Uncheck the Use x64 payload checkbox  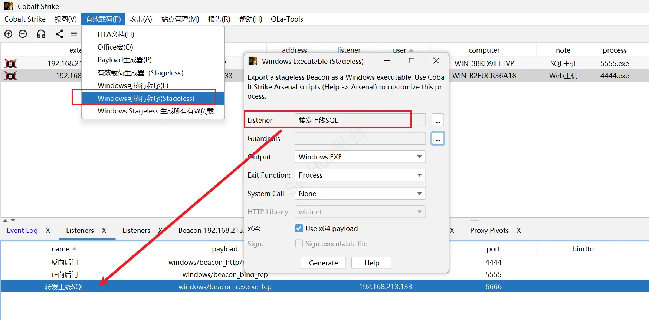pyautogui.click(x=299, y=228)
